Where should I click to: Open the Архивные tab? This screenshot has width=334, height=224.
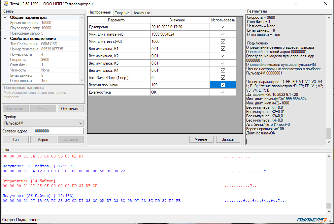click(x=142, y=13)
